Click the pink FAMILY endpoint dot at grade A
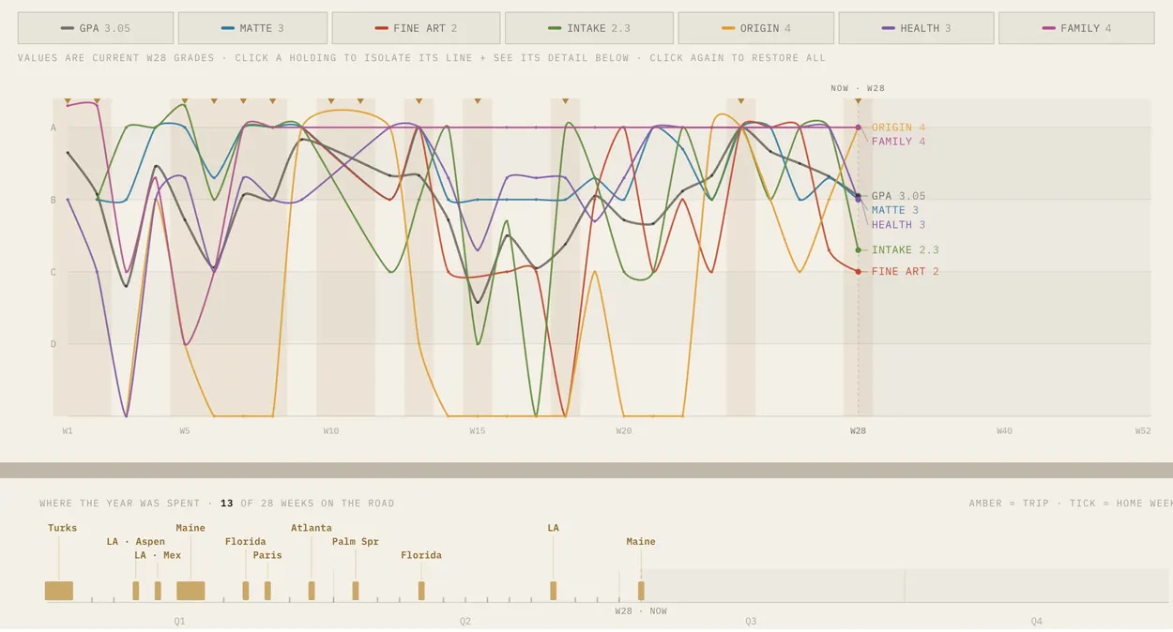 pyautogui.click(x=858, y=128)
